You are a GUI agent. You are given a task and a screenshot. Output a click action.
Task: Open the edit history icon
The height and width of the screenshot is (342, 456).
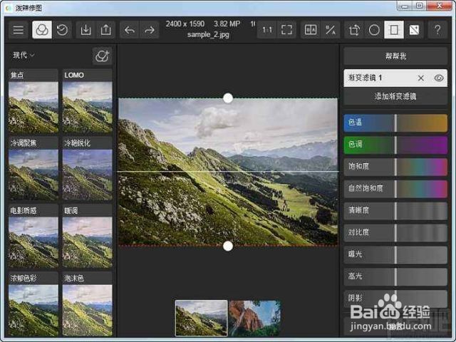[x=62, y=30]
